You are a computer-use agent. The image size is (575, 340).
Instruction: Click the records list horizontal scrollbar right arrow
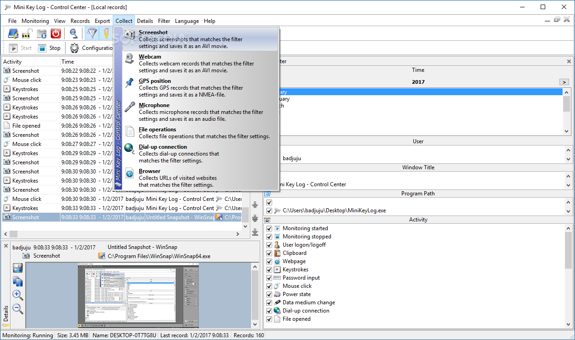[x=237, y=234]
